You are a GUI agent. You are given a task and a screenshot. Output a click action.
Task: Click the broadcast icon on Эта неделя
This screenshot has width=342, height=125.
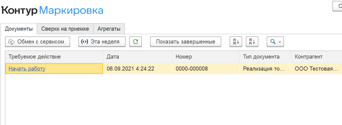pos(85,42)
